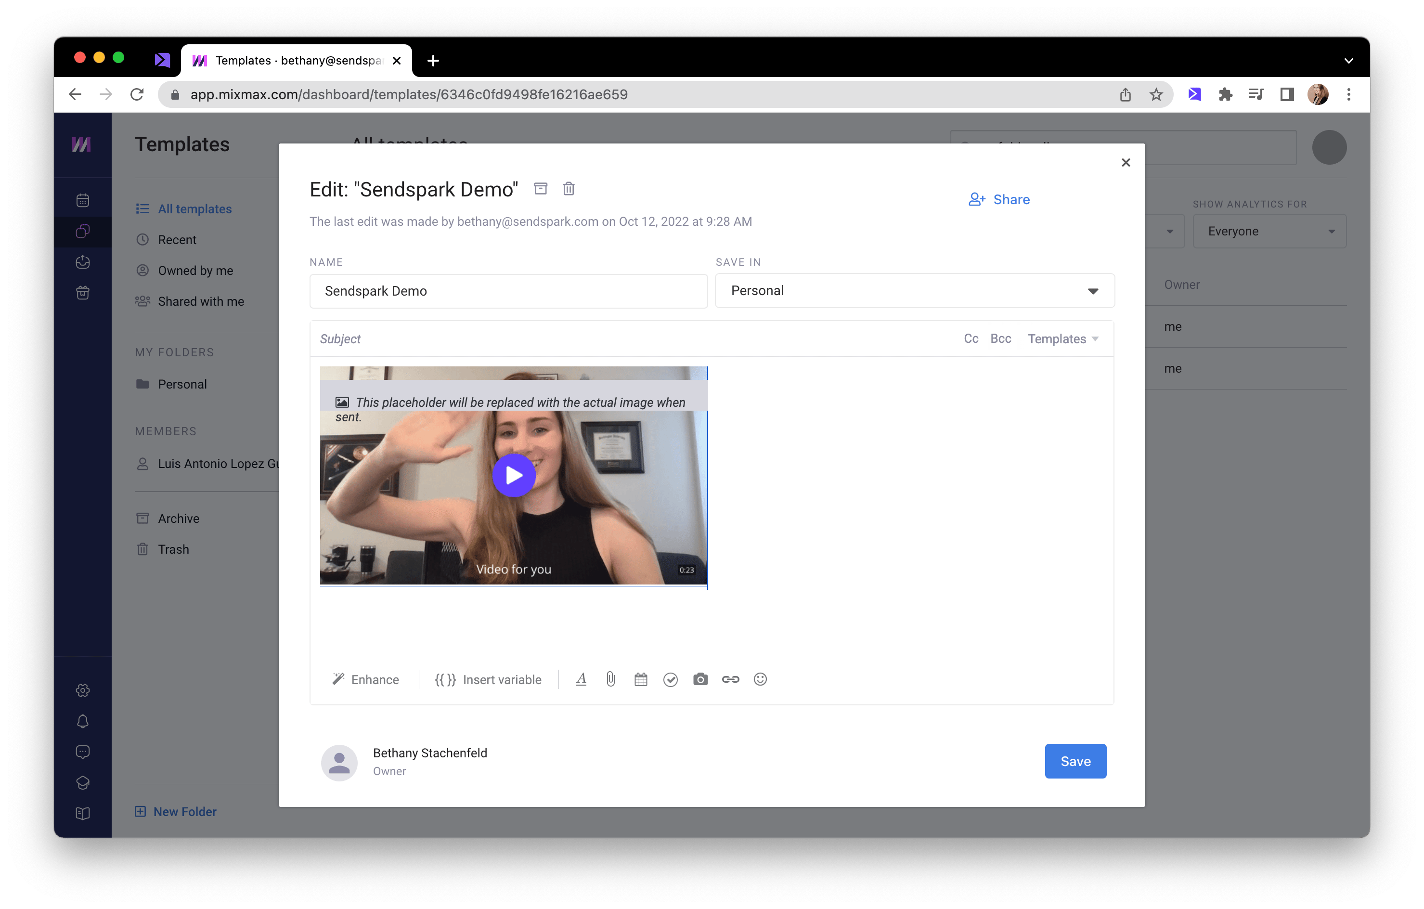Select member Luis Antonio Lopez
Image resolution: width=1424 pixels, height=909 pixels.
pyautogui.click(x=207, y=464)
